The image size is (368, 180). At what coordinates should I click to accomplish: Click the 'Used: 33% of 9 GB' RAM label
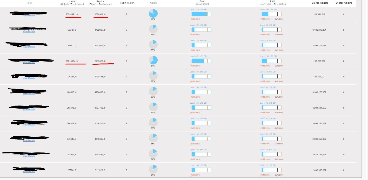pos(268,9)
